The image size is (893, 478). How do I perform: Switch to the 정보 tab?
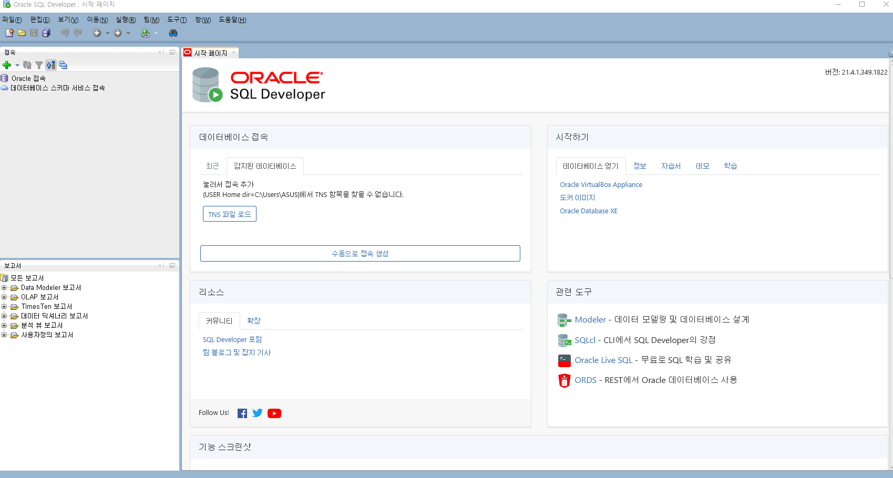click(640, 166)
